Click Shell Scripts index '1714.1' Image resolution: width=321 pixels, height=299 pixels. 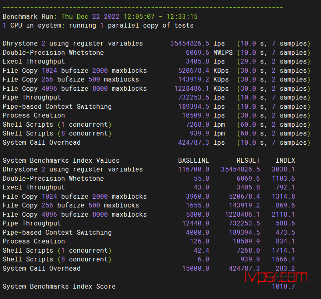(x=283, y=251)
